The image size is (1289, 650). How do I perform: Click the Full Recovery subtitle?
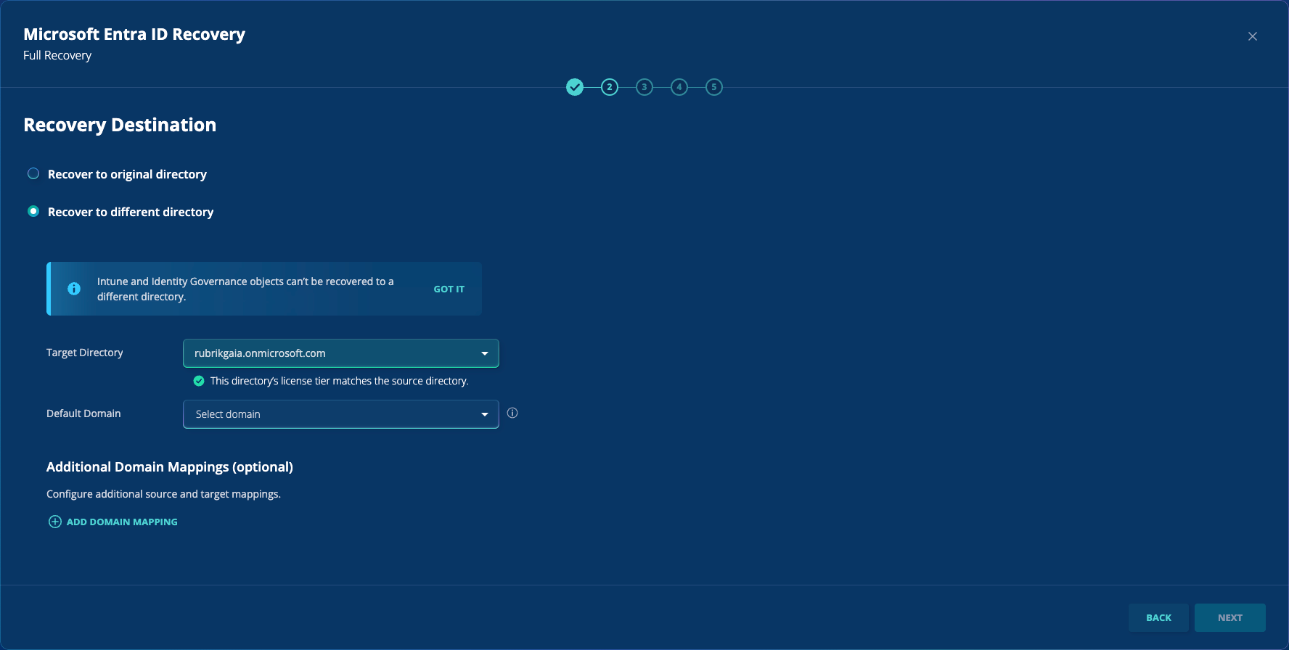(57, 55)
